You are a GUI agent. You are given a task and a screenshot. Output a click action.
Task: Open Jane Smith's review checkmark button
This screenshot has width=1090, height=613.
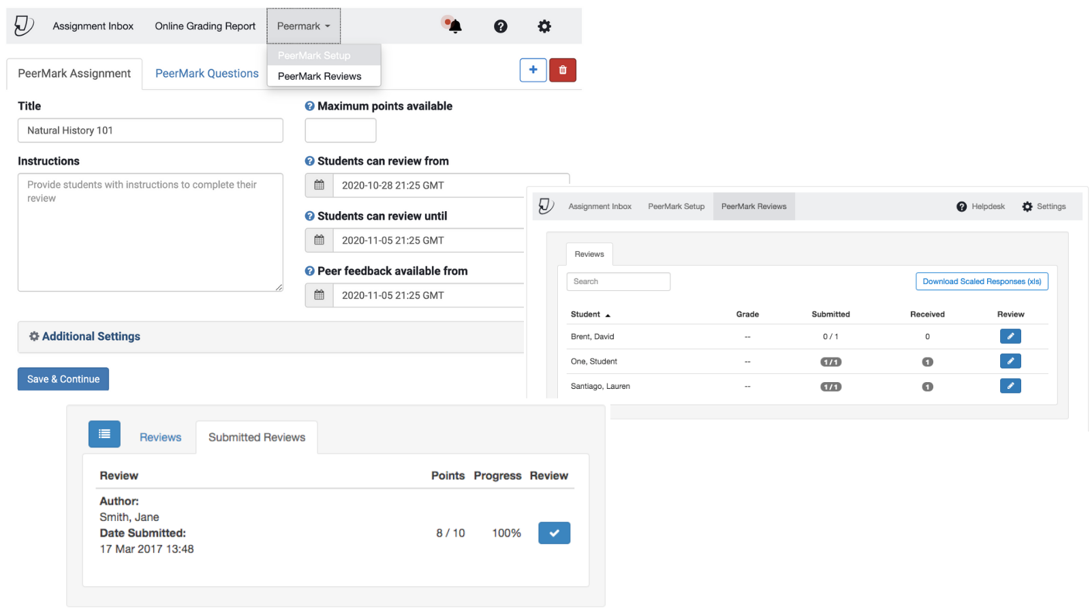coord(555,533)
